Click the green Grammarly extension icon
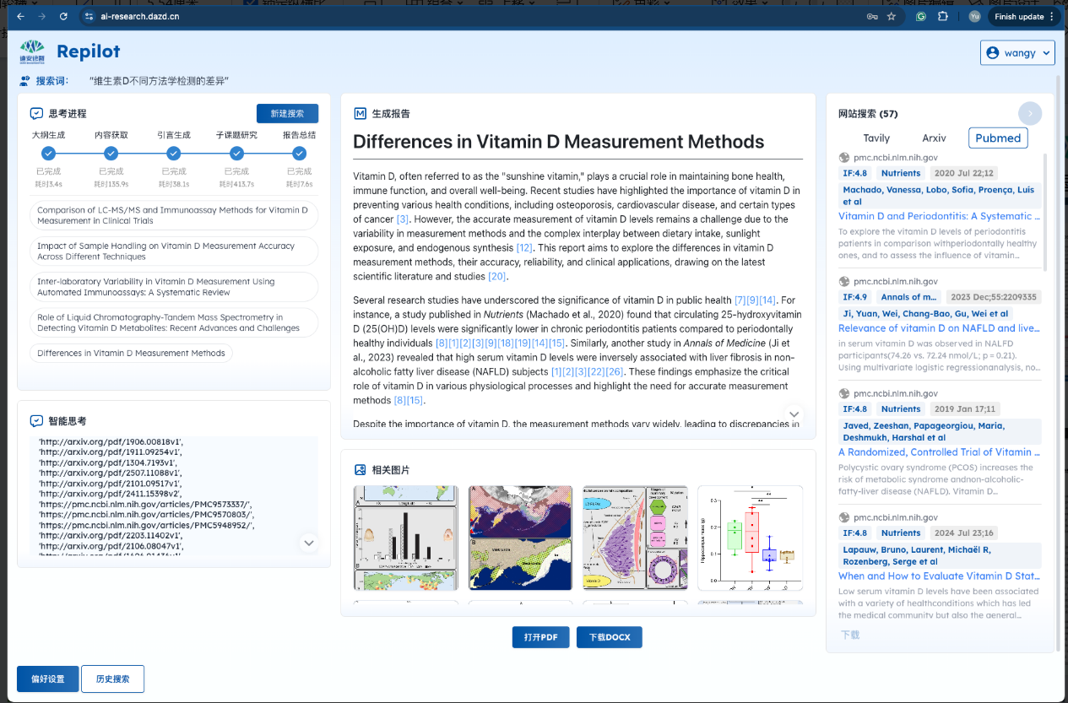Screen dimensions: 1068x703 [x=921, y=16]
